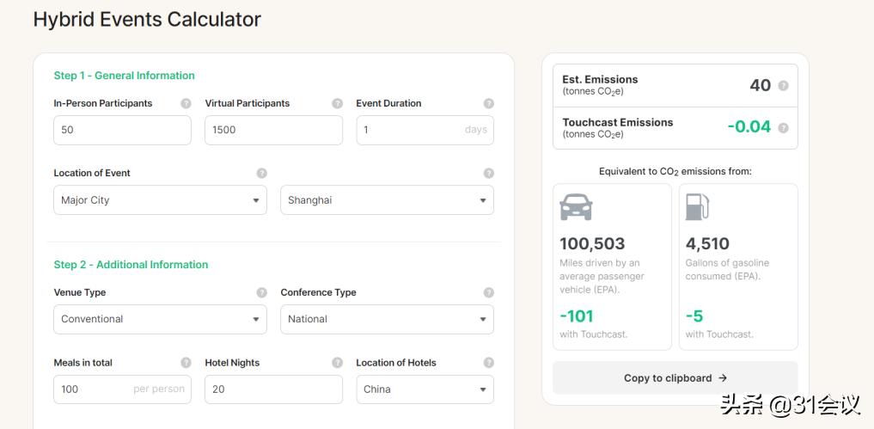Screen dimensions: 874x429
Task: Click the Step 2 - Additional Information heading
Action: tap(131, 265)
